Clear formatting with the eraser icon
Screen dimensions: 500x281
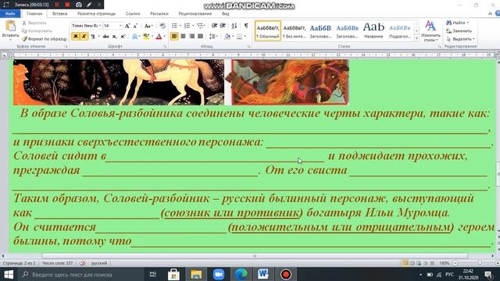(x=162, y=26)
